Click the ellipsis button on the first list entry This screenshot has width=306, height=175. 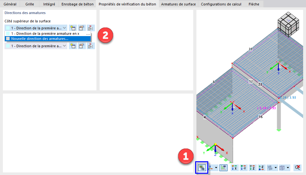pyautogui.click(x=88, y=34)
